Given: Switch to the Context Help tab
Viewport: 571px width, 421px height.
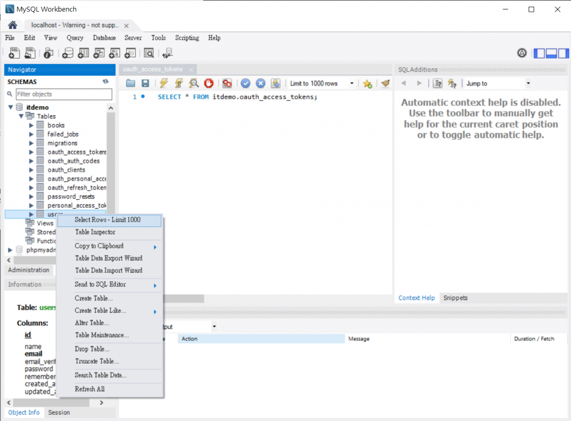Looking at the screenshot, I should pyautogui.click(x=417, y=298).
